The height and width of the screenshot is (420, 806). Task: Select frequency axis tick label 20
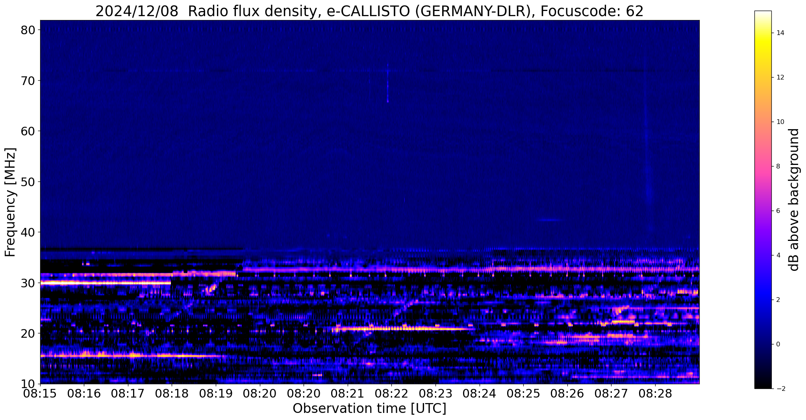pyautogui.click(x=28, y=333)
